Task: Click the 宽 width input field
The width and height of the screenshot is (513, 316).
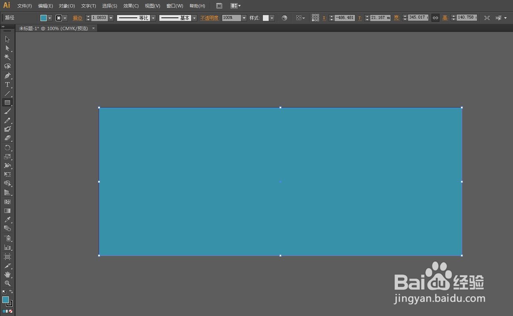Action: pyautogui.click(x=418, y=18)
